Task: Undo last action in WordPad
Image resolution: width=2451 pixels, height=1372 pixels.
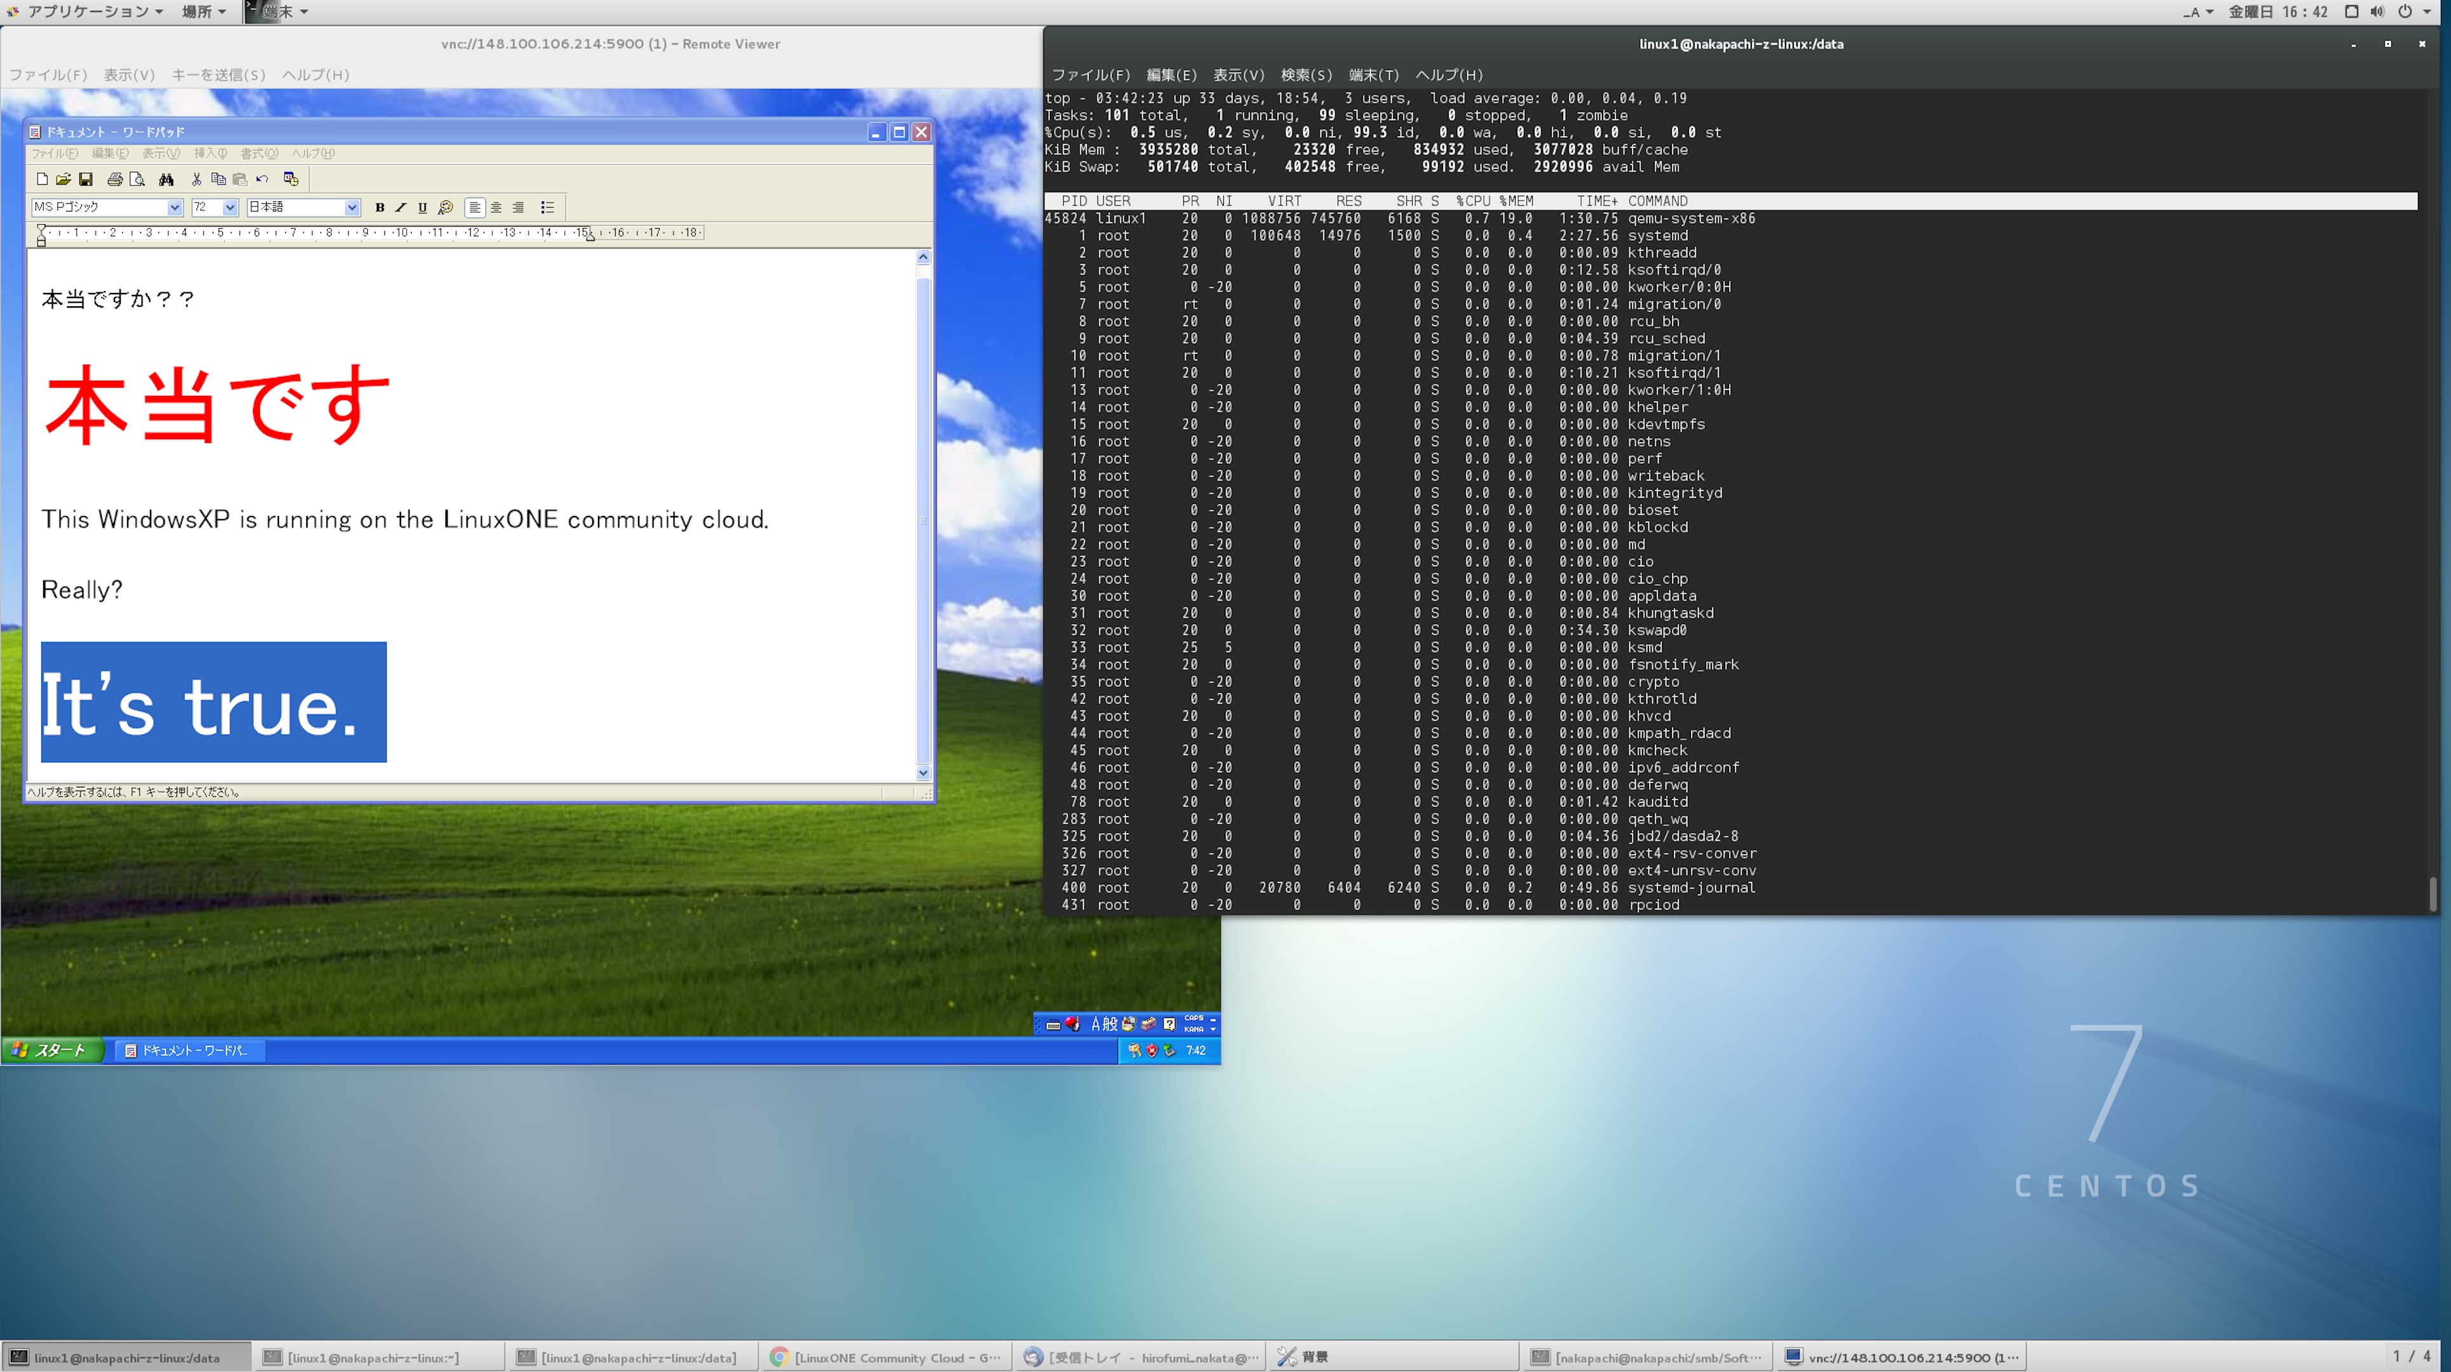Action: (x=262, y=179)
